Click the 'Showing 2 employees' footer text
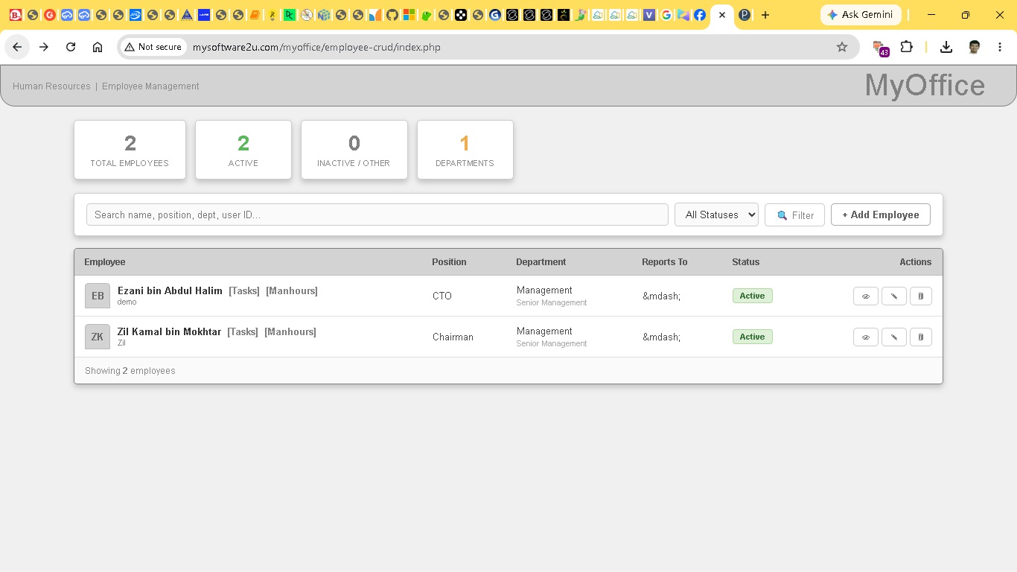 tap(130, 371)
